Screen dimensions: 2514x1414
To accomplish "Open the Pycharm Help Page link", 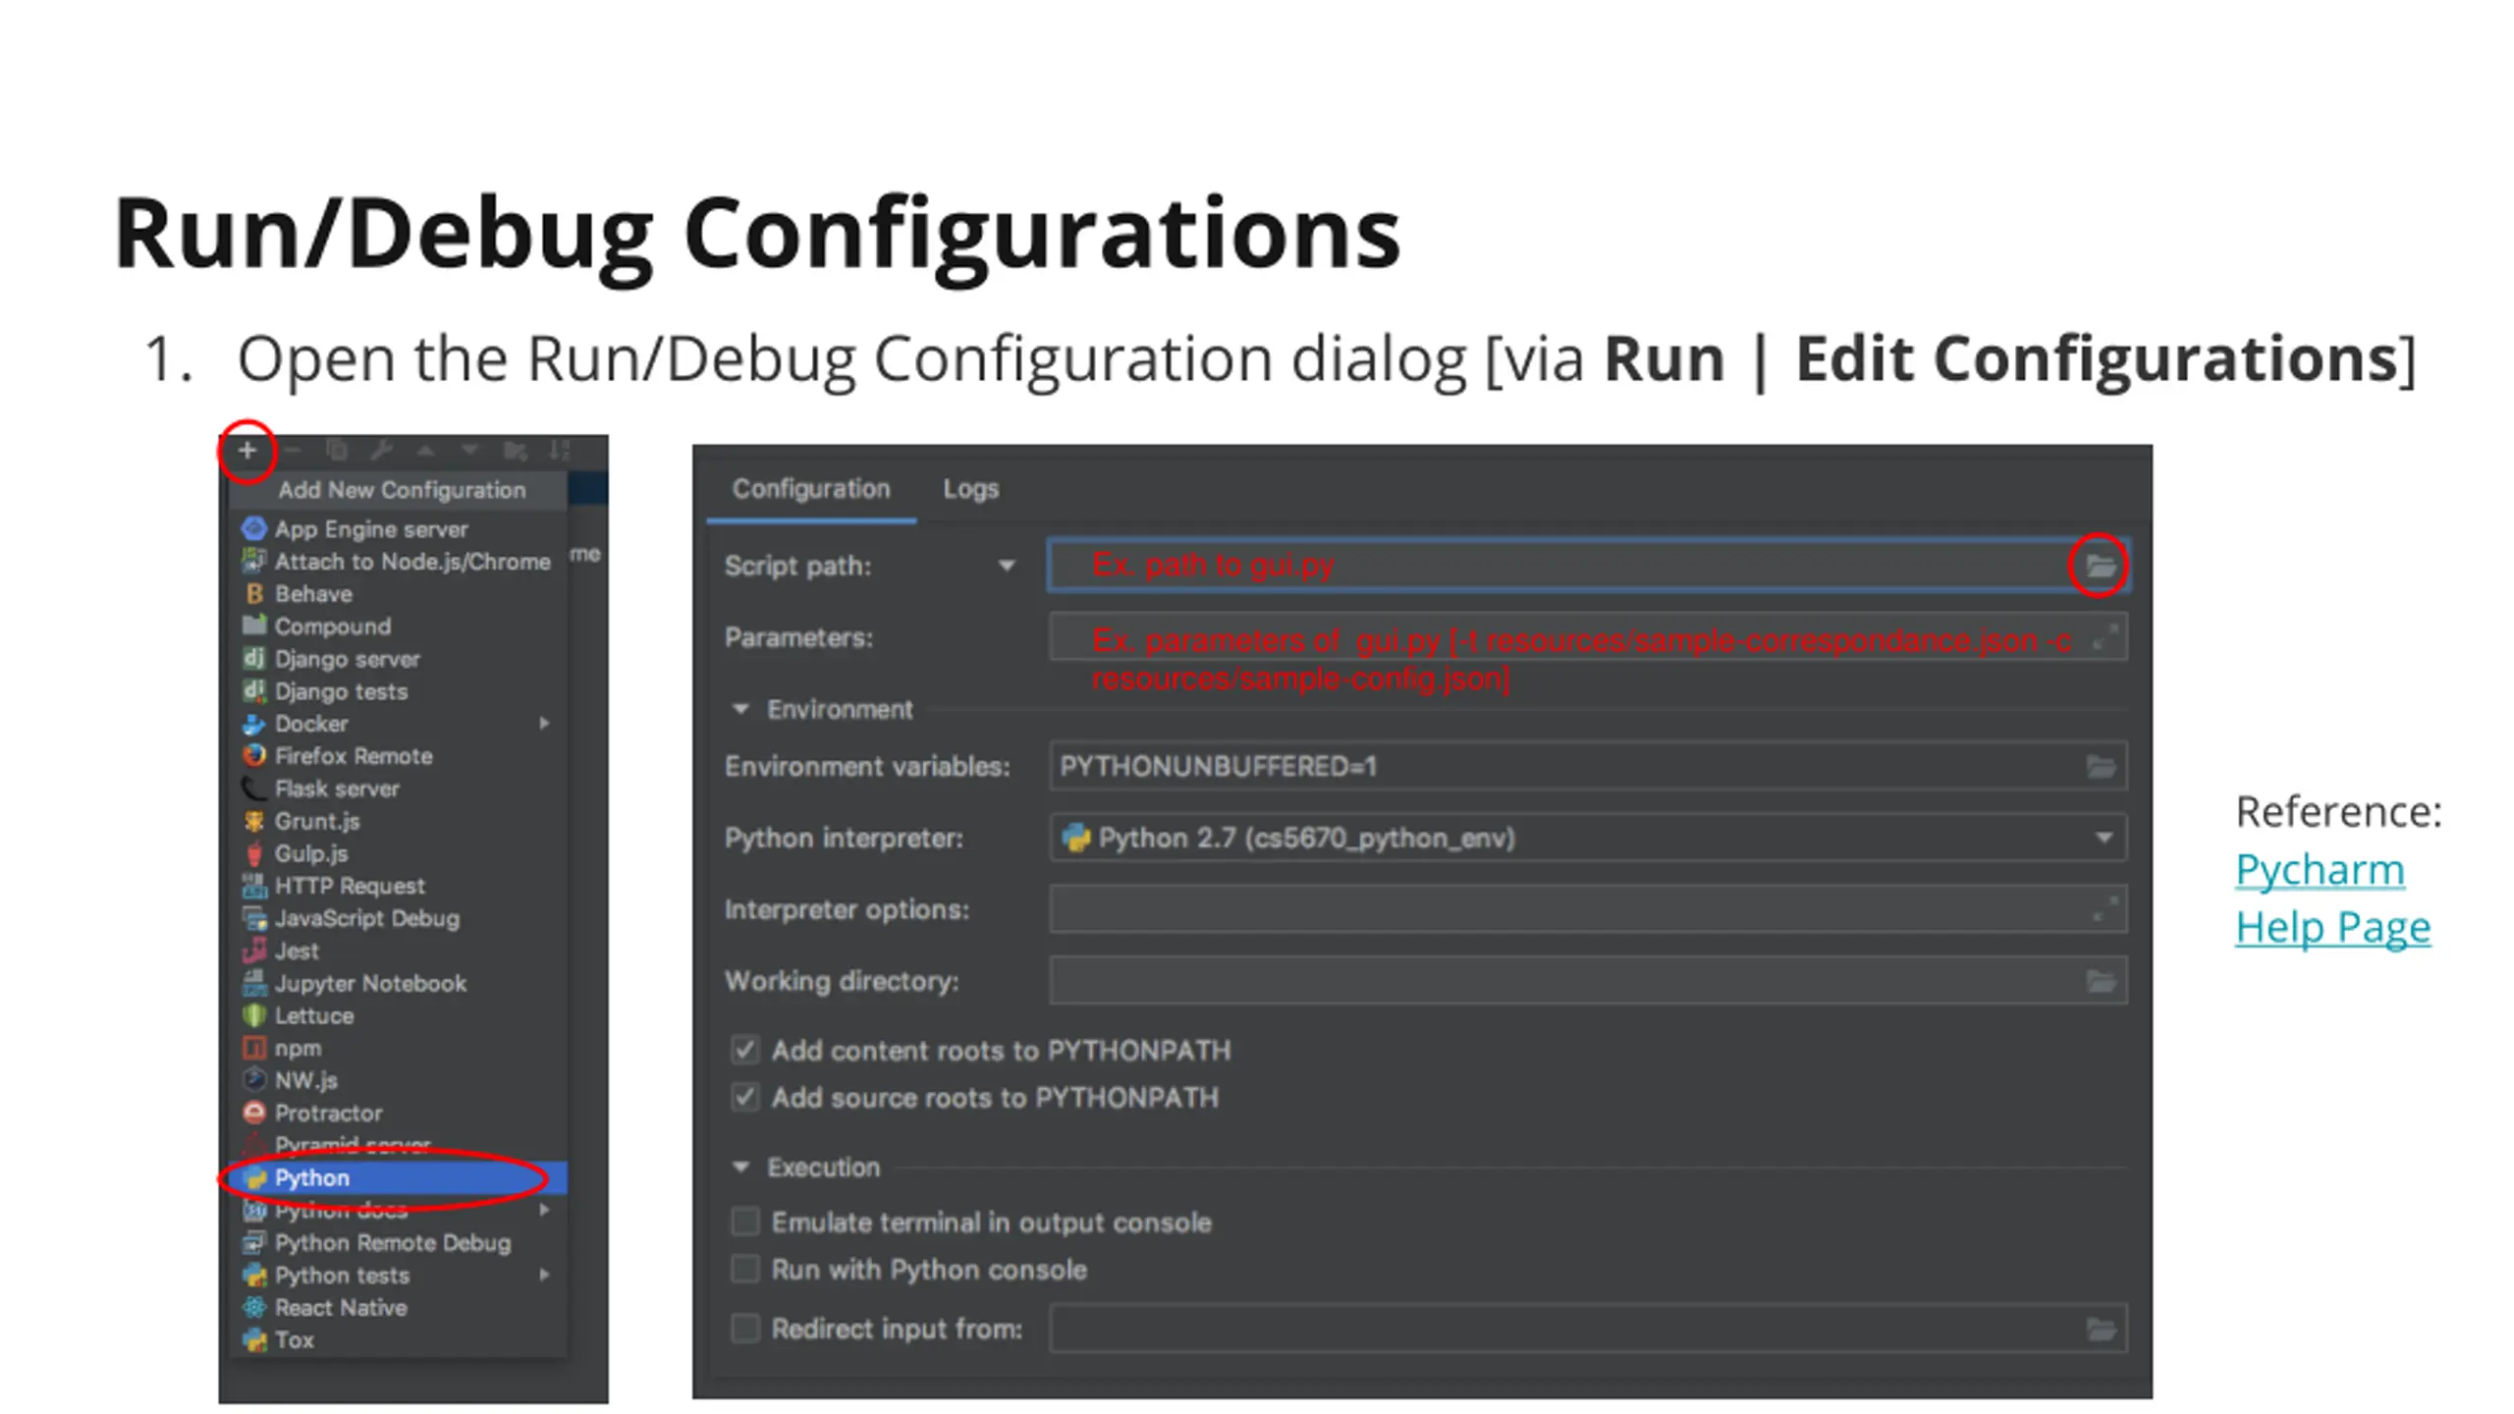I will tap(2332, 898).
